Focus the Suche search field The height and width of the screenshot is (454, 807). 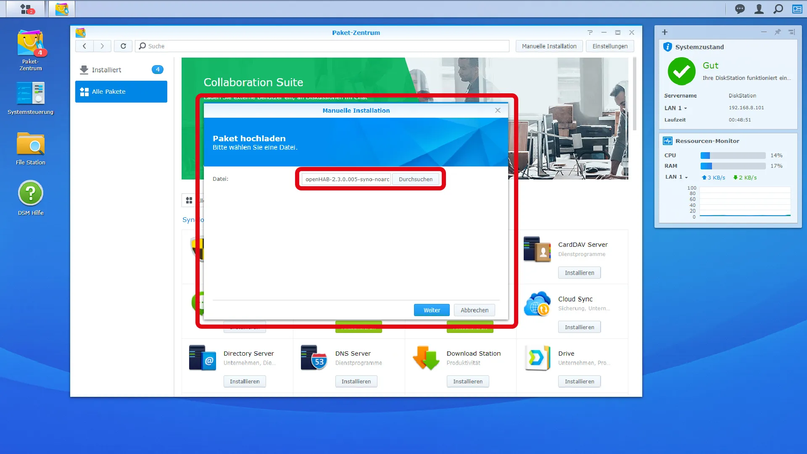[322, 46]
